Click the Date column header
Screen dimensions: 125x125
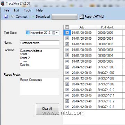[x=84, y=27]
